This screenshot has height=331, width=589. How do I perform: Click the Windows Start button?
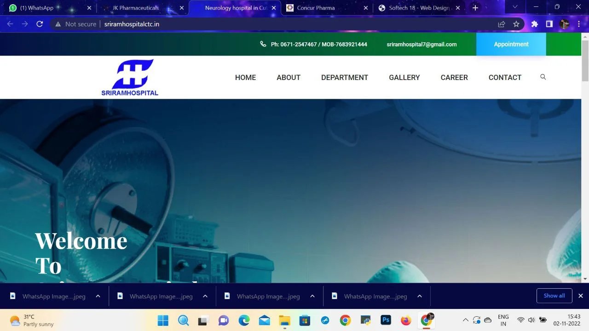[x=163, y=320]
